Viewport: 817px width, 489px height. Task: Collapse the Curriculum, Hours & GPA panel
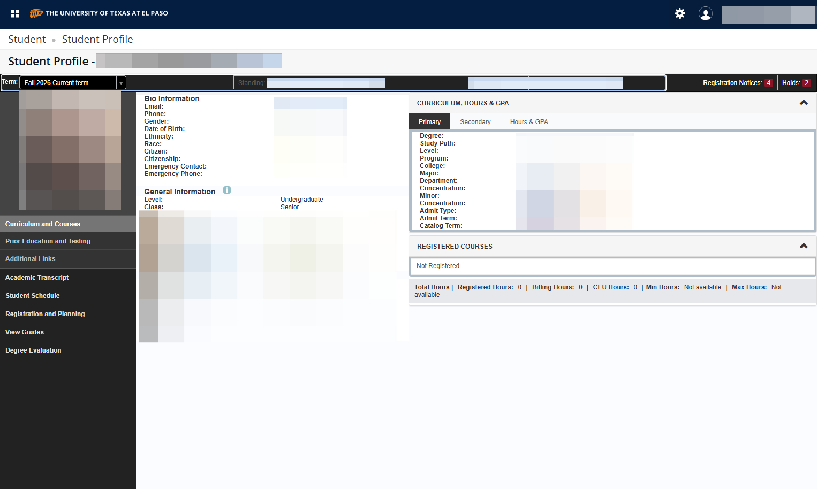pos(804,103)
